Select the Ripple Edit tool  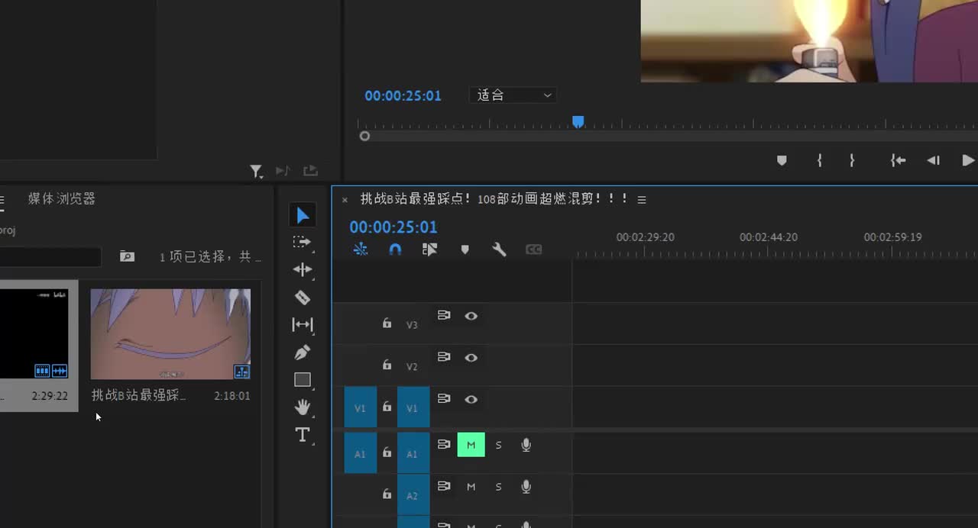(303, 269)
